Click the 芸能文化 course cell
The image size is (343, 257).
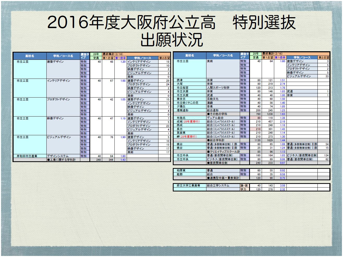click(223, 99)
